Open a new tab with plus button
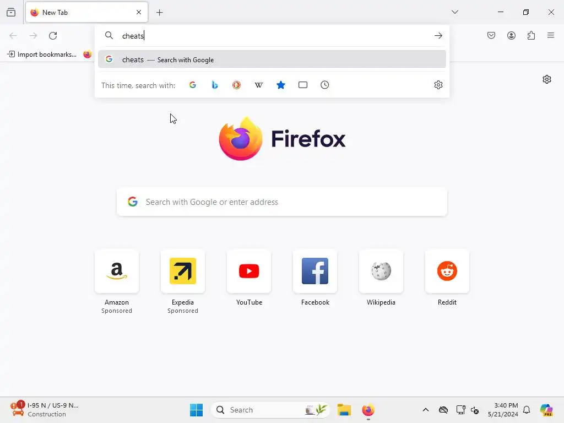 point(160,13)
